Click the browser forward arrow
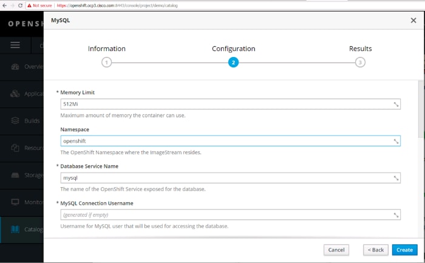The image size is (425, 263). coord(13,5)
